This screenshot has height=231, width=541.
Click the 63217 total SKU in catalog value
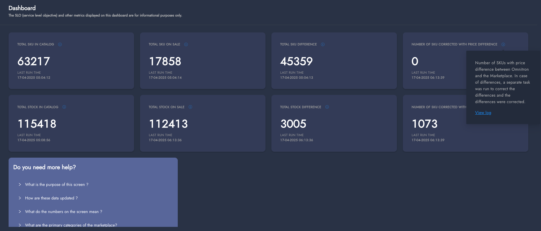pos(34,61)
